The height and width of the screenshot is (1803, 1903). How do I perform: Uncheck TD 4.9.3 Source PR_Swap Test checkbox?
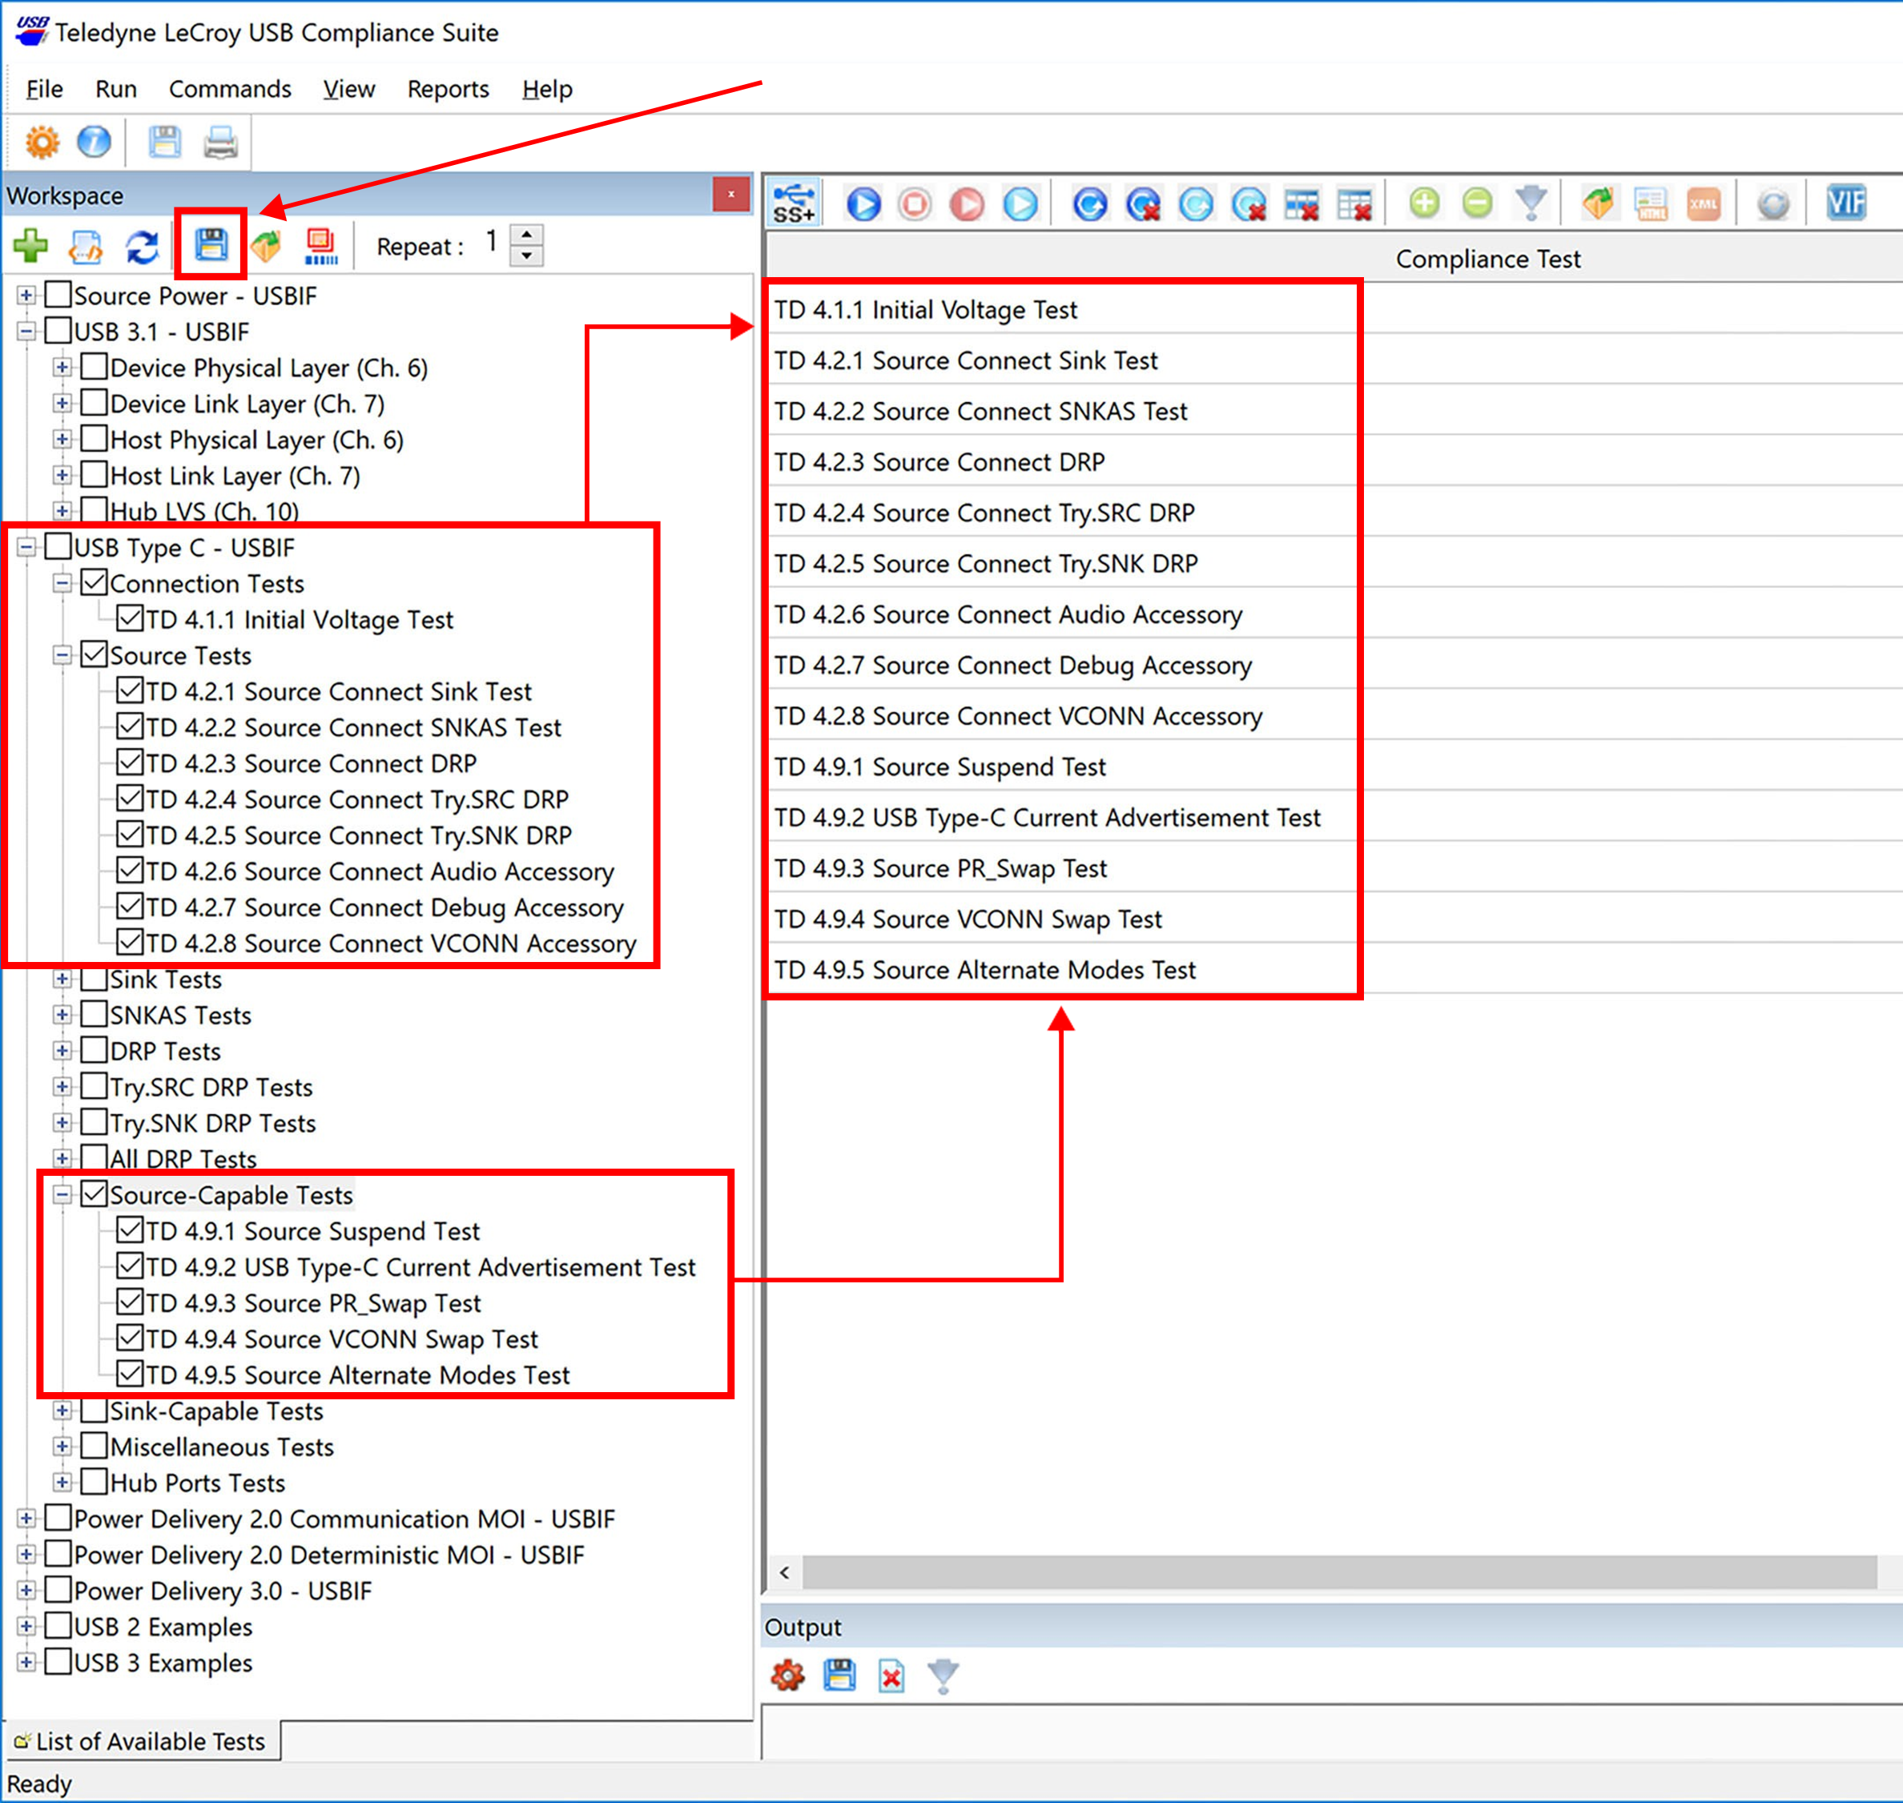(130, 1302)
